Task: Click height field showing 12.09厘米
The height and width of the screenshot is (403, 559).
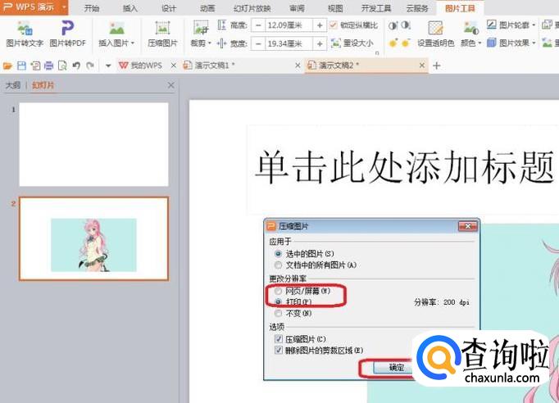Action: pos(289,25)
